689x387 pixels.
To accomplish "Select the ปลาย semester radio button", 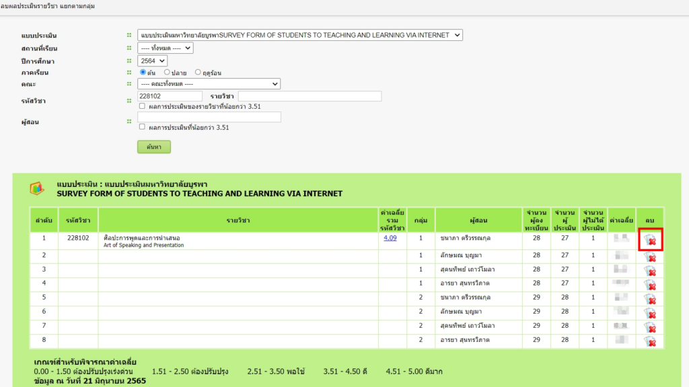I will click(166, 72).
